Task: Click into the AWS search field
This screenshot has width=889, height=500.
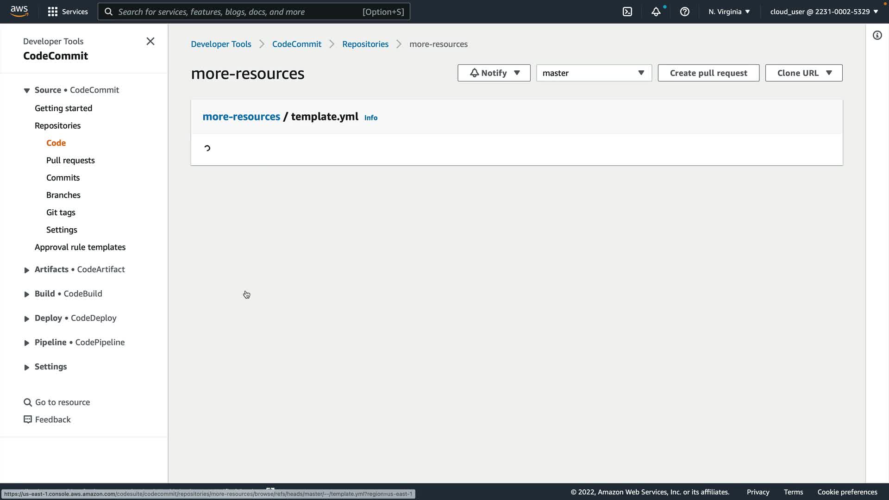Action: pyautogui.click(x=238, y=12)
